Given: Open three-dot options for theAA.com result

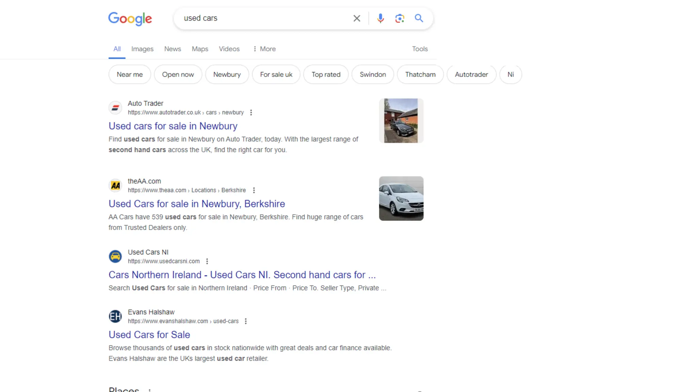Looking at the screenshot, I should [254, 190].
